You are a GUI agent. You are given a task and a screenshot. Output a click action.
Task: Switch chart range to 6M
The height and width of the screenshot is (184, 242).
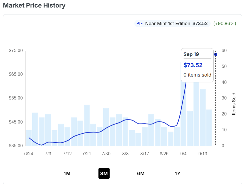[141, 173]
